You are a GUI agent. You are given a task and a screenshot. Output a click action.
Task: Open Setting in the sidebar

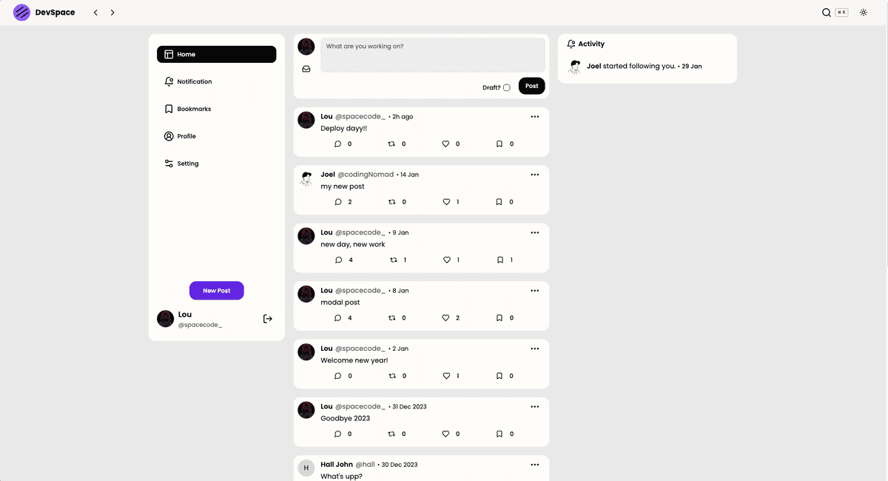click(x=187, y=164)
